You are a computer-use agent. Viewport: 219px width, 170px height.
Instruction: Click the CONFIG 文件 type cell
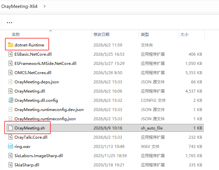pos(153,100)
